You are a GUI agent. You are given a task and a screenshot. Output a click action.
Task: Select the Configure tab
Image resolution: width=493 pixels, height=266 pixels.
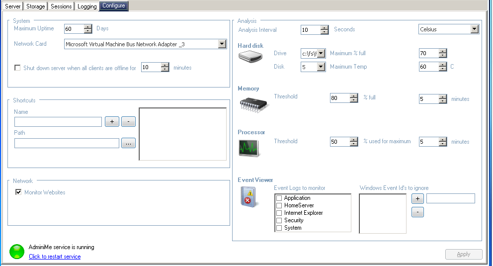pos(114,5)
